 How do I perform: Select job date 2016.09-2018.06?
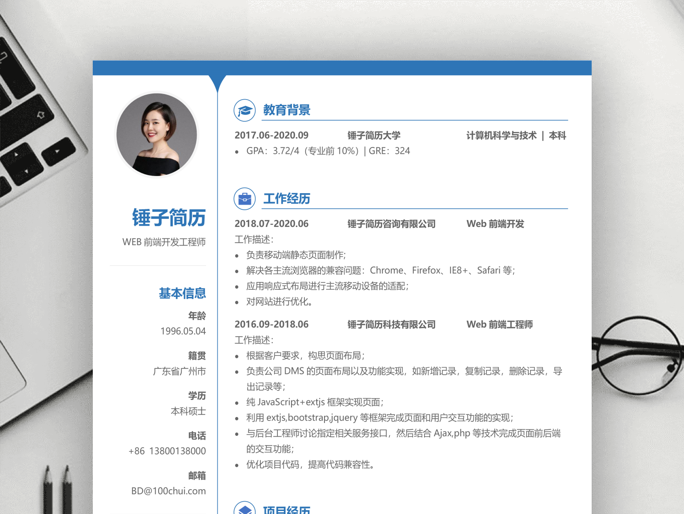pos(271,324)
